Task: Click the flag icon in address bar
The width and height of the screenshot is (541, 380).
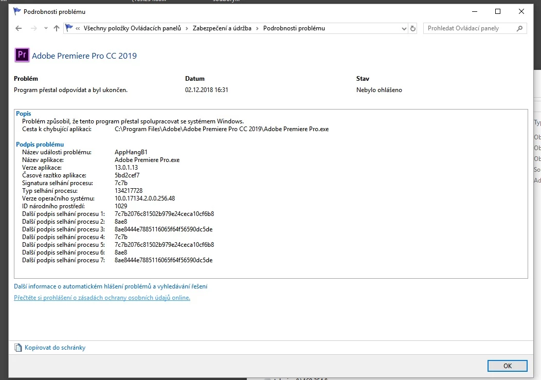Action: (69, 28)
